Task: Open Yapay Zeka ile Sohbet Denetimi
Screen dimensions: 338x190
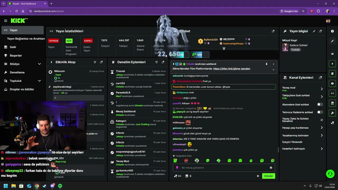Action: (x=303, y=120)
